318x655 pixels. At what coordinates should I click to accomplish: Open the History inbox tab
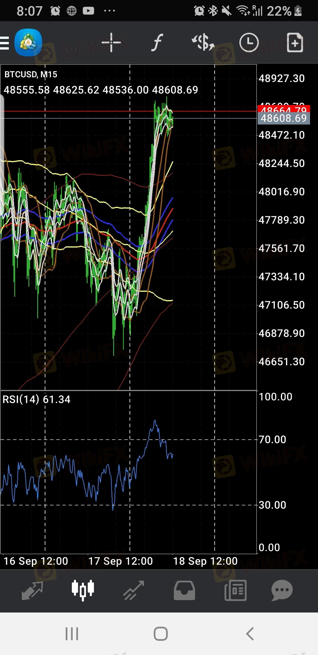(184, 590)
